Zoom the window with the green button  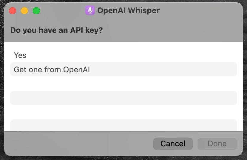pyautogui.click(x=36, y=11)
